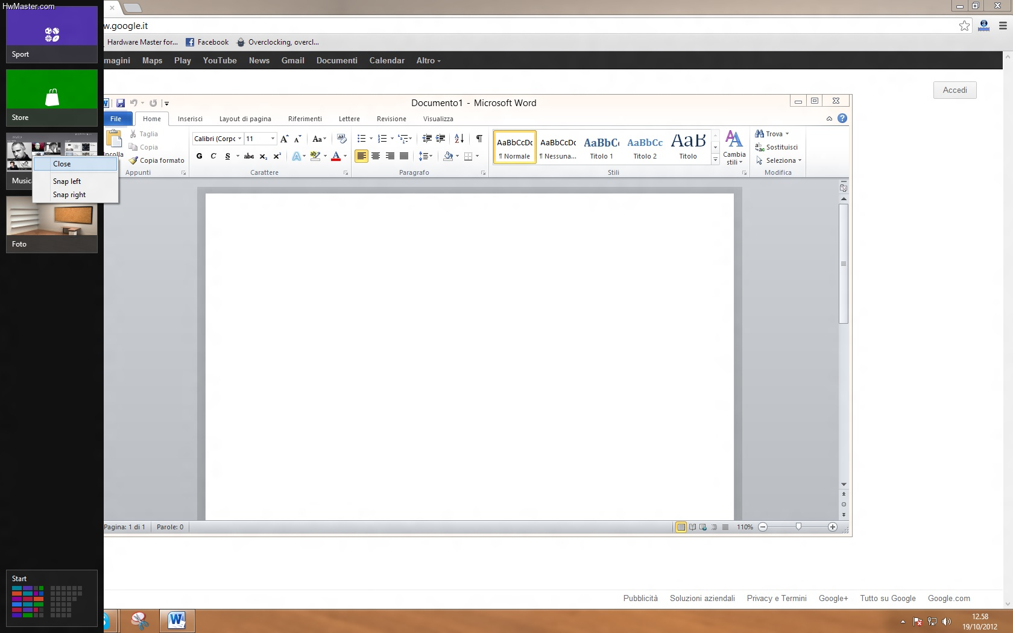This screenshot has height=633, width=1013.
Task: Open the Calibri font name dropdown
Action: (240, 139)
